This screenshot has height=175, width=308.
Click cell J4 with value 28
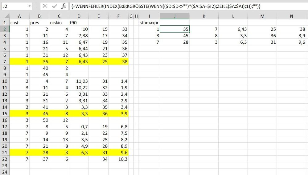point(175,42)
